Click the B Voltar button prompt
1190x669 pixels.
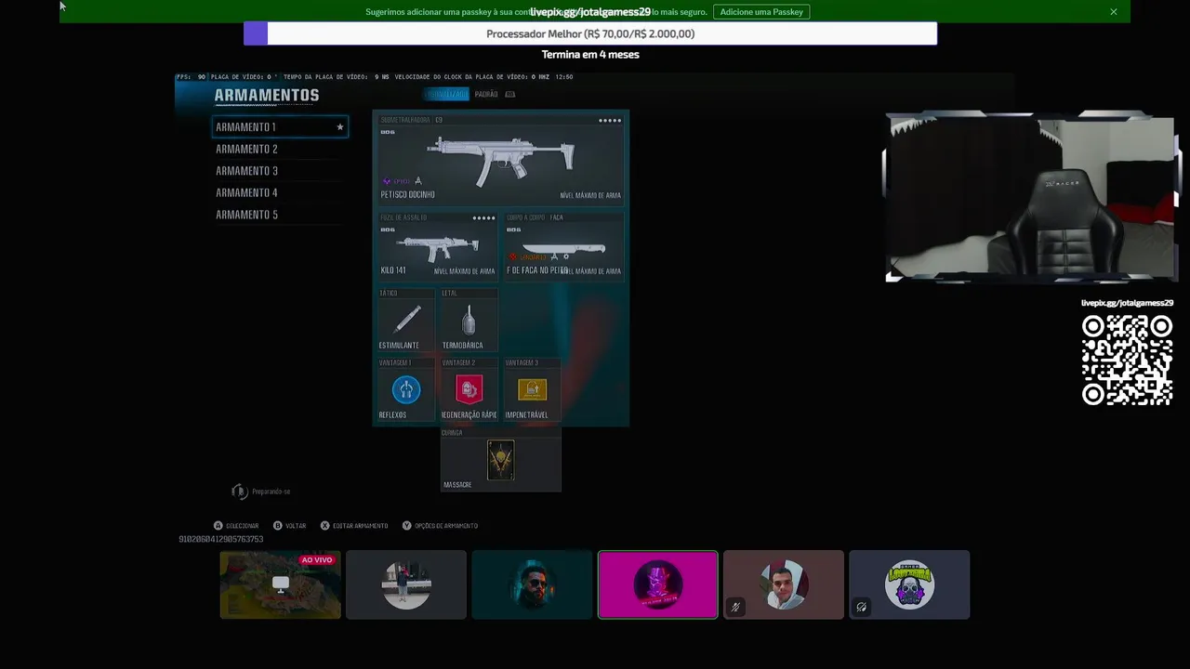[x=289, y=526]
